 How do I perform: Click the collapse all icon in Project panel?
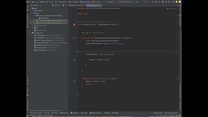point(59,5)
